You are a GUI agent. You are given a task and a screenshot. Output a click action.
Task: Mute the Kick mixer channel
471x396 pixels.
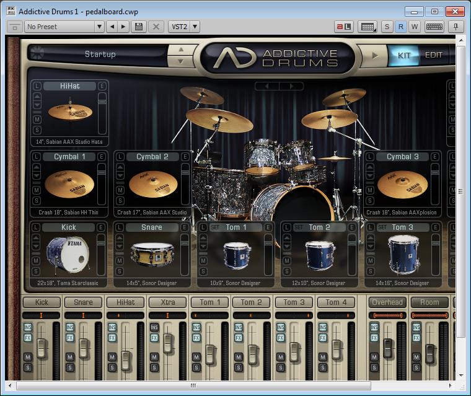[28, 357]
